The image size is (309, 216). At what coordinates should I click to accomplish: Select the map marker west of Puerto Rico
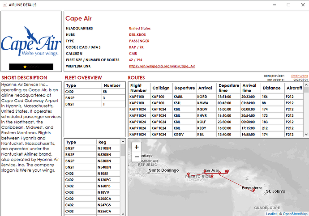pos(189,174)
